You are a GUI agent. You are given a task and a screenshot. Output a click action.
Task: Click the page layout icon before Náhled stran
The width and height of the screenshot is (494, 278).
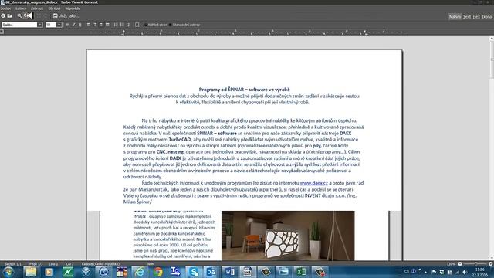(x=137, y=25)
